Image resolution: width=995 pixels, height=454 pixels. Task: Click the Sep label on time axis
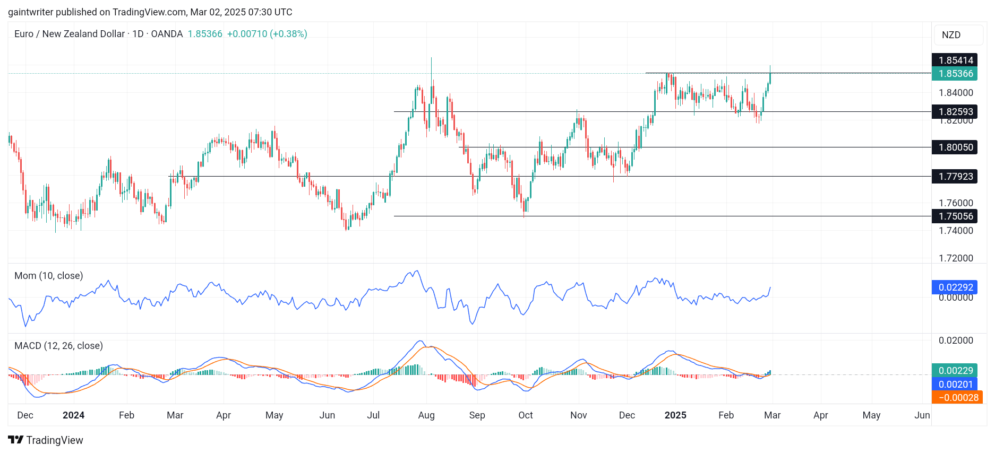coord(477,415)
